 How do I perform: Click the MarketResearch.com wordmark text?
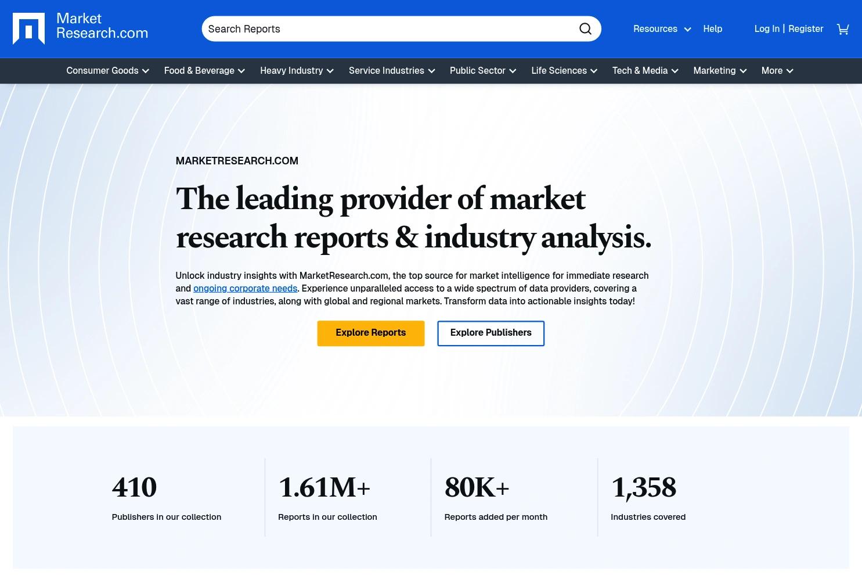[x=102, y=26]
